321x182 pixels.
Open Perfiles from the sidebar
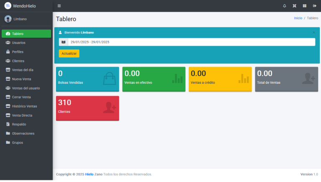click(x=18, y=52)
